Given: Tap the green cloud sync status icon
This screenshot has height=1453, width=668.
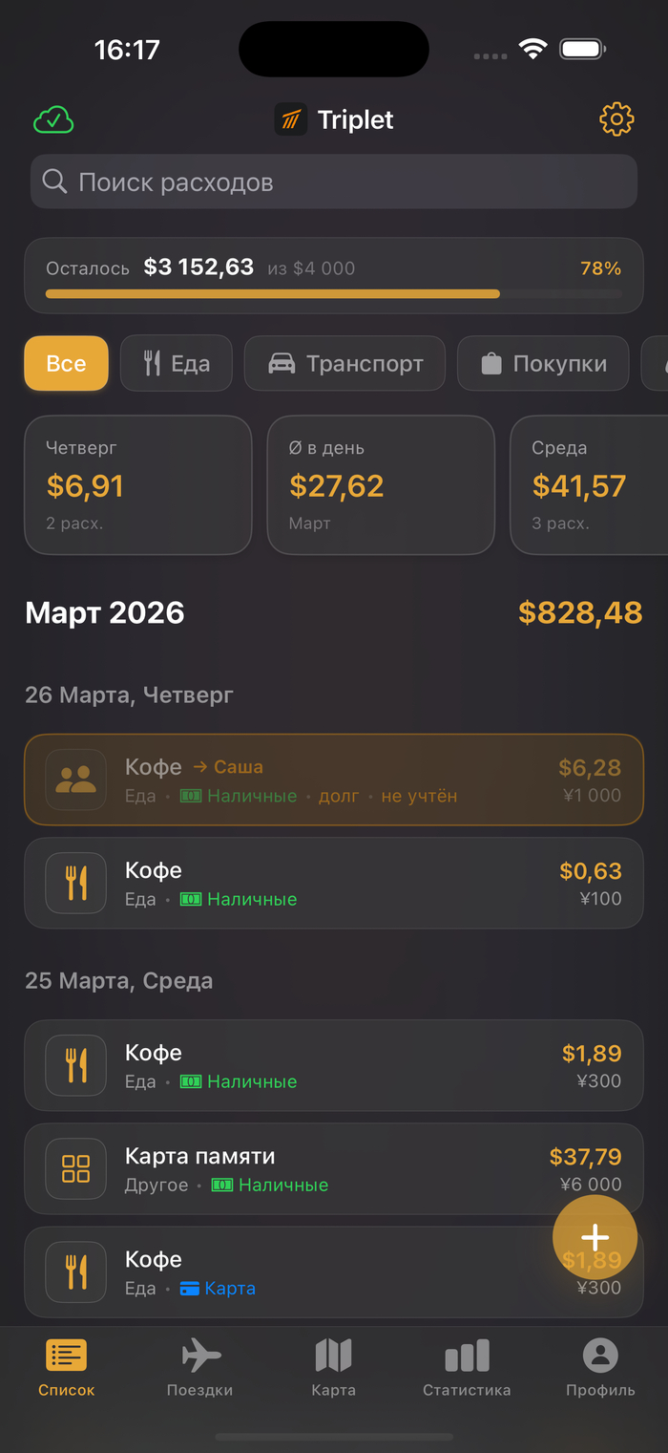Looking at the screenshot, I should (x=53, y=120).
